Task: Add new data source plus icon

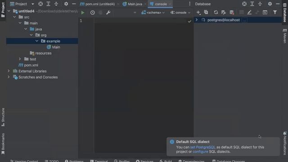Action: [x=198, y=13]
